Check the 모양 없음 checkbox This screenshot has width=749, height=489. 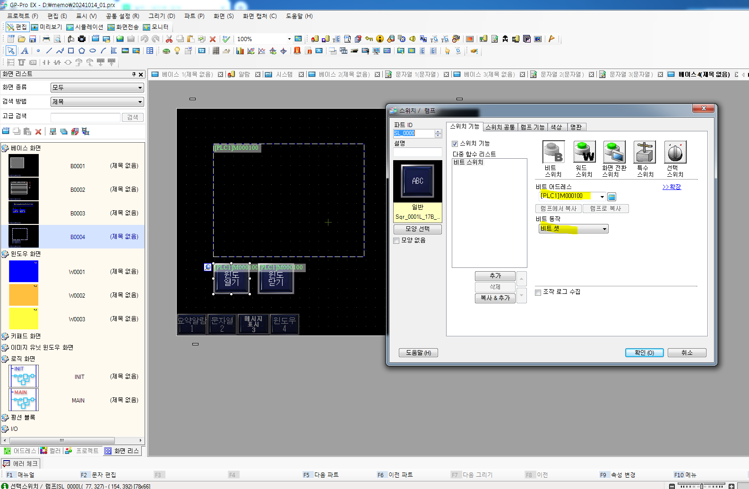[396, 240]
